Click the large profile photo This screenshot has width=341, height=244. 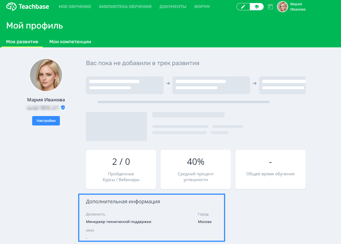46,75
